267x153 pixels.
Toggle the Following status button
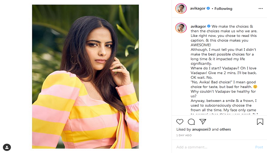(x=223, y=8)
